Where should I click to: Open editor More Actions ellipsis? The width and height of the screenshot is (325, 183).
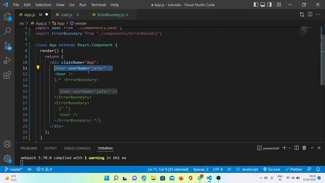point(318,14)
